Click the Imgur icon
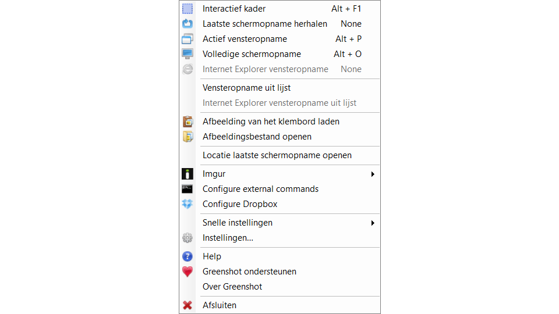559x314 pixels. 187,174
